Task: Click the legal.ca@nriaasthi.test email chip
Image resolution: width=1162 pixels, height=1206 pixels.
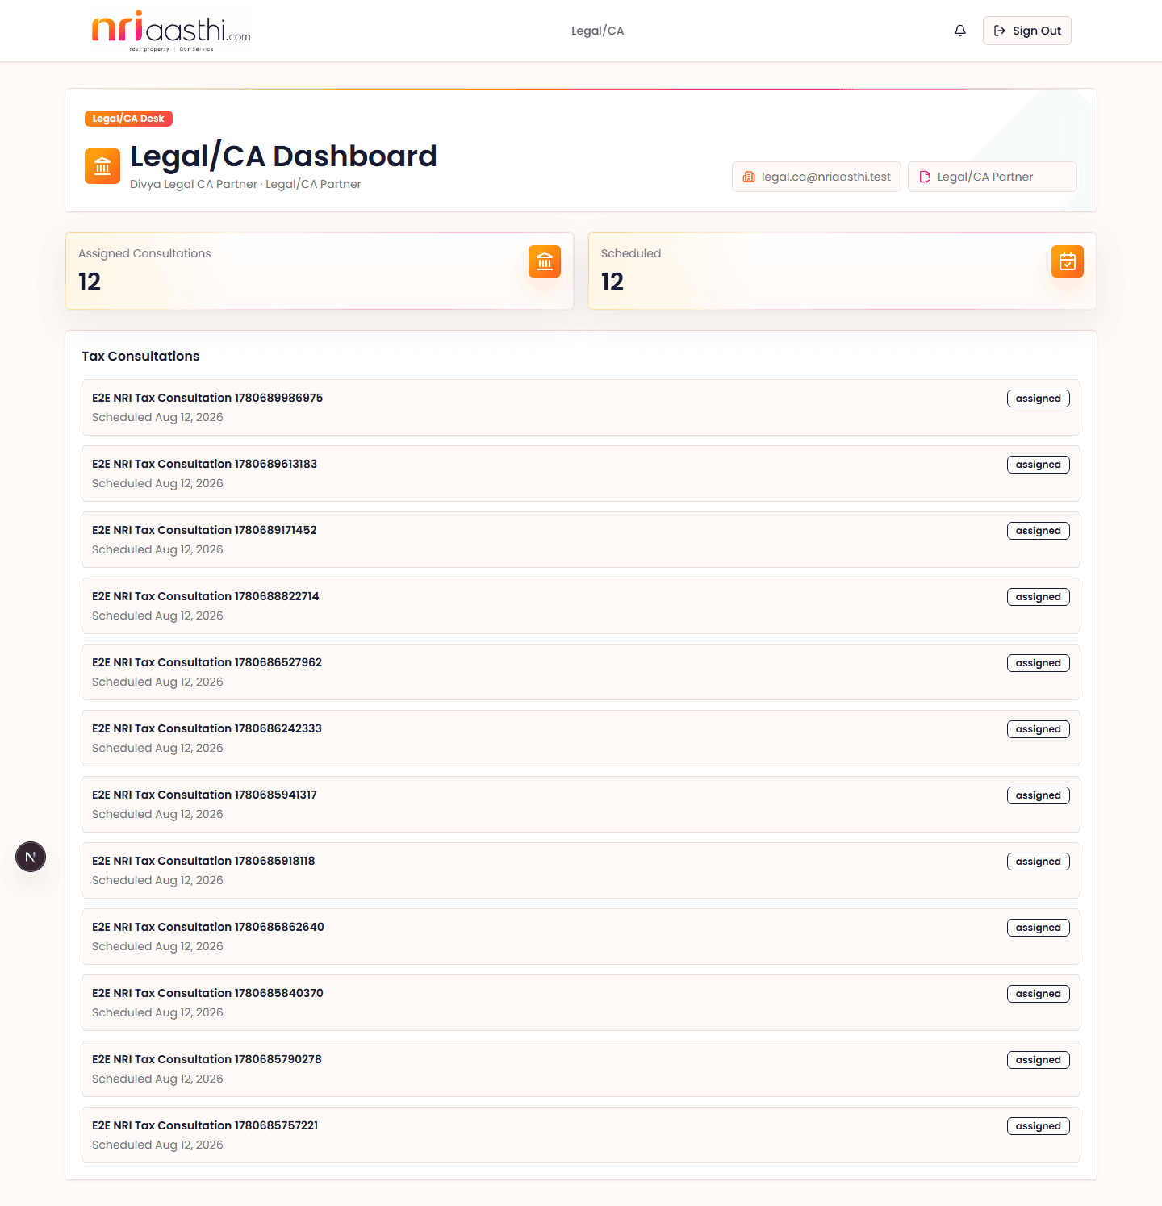Action: pyautogui.click(x=817, y=177)
